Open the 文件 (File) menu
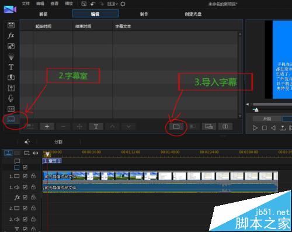This screenshot has width=292, height=232. click(x=26, y=4)
